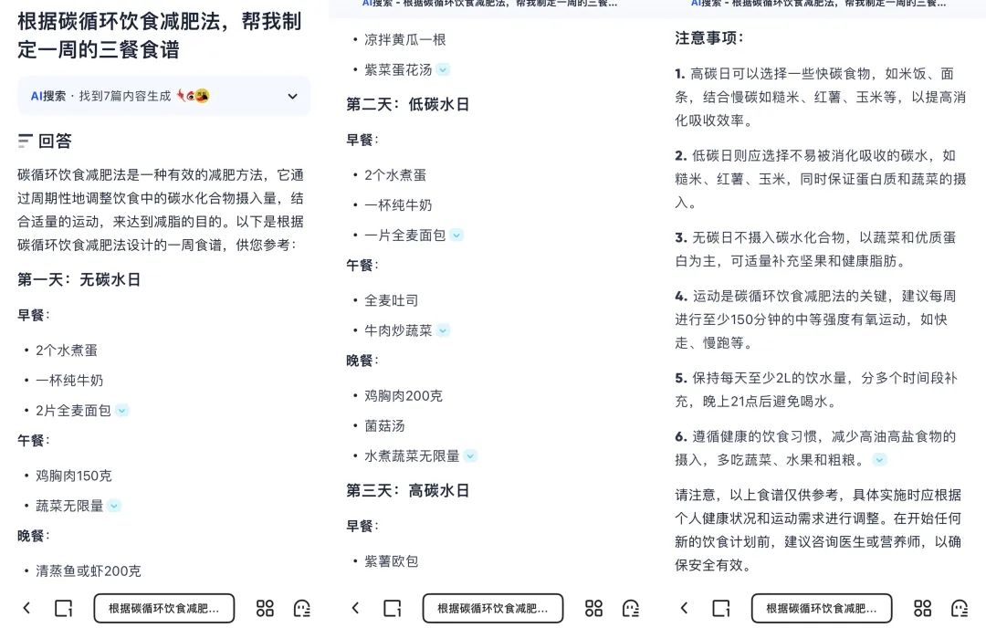Expand citation chevron after 蔬菜无限量 under 午餐
This screenshot has width=986, height=628.
(114, 506)
